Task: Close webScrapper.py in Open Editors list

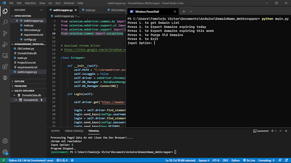Action: tap(17, 21)
